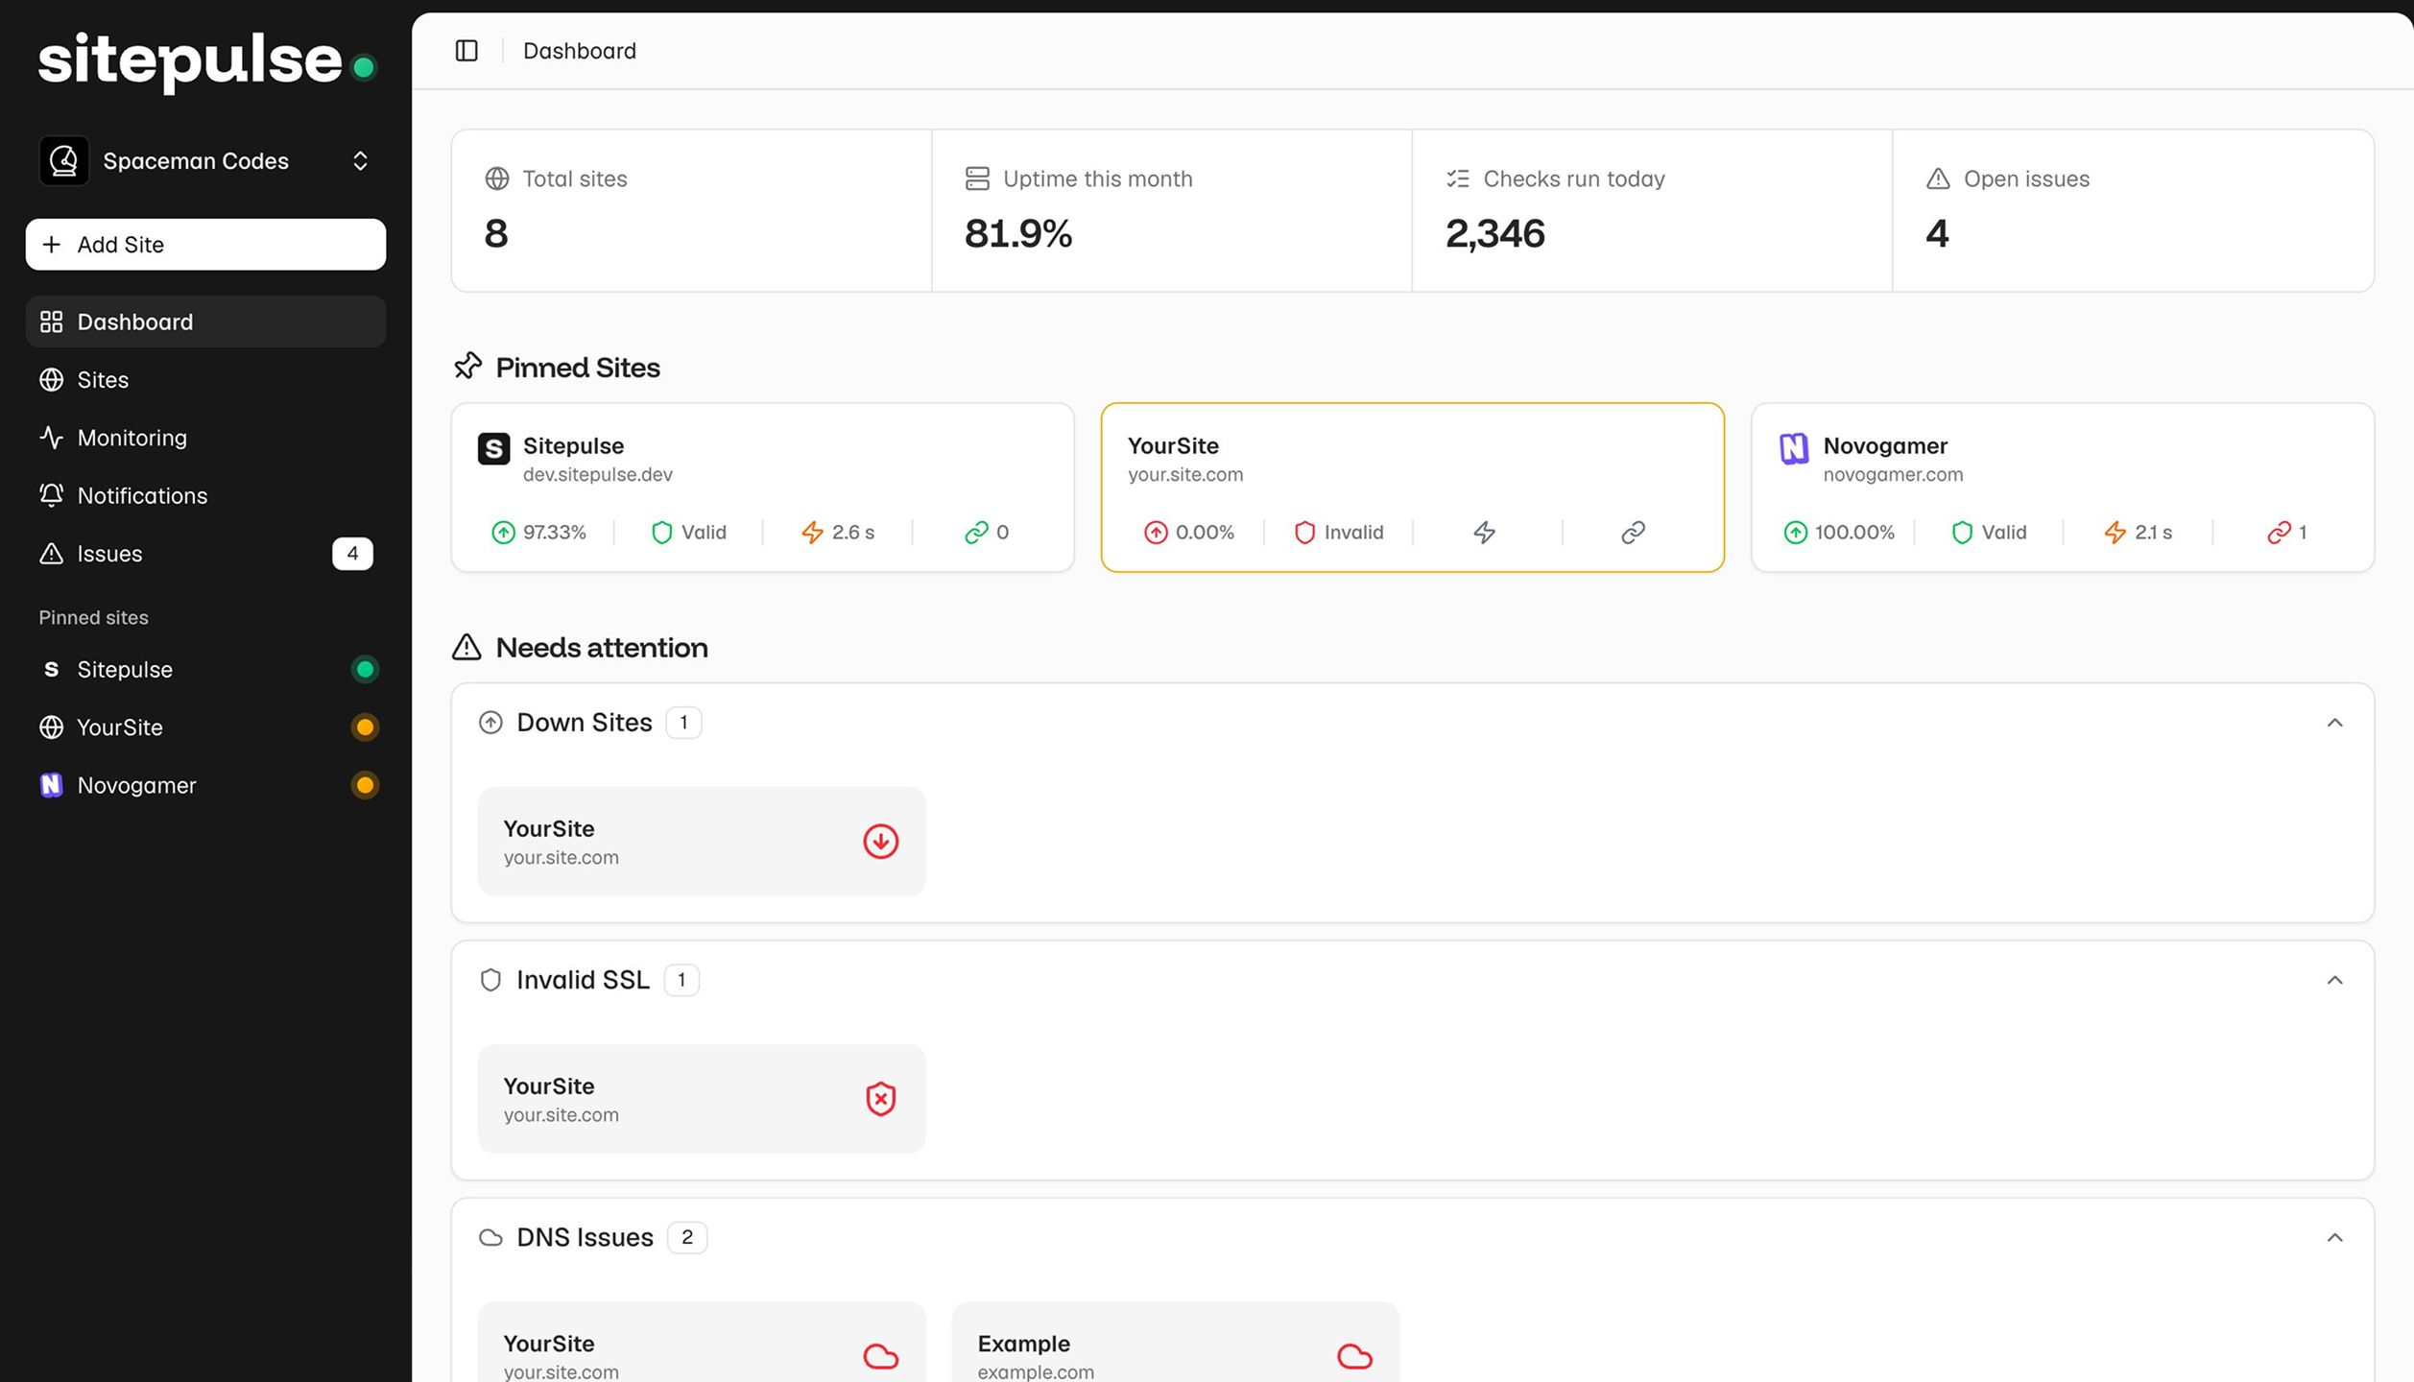Click the Open issues value 4
The width and height of the screenshot is (2414, 1382).
[1937, 233]
